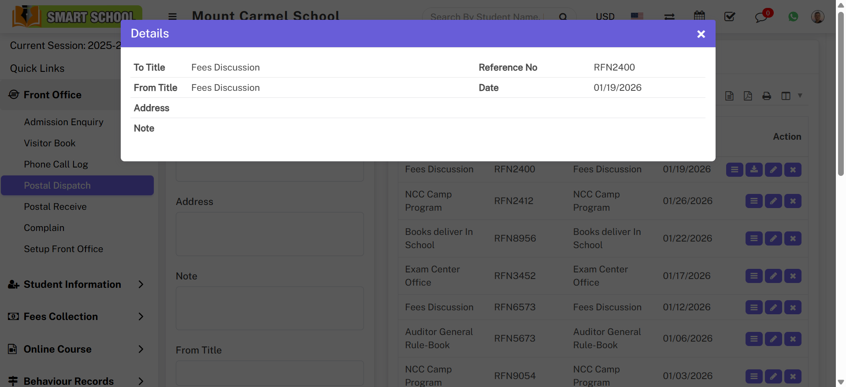Click the Note text area
846x387 pixels.
pyautogui.click(x=270, y=308)
